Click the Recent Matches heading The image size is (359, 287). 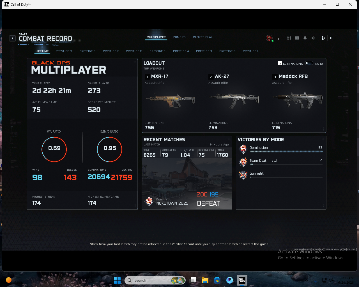(164, 140)
